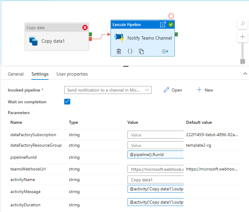Click the activityDuration parameter name
This screenshot has height=212, width=249.
pos(25,205)
